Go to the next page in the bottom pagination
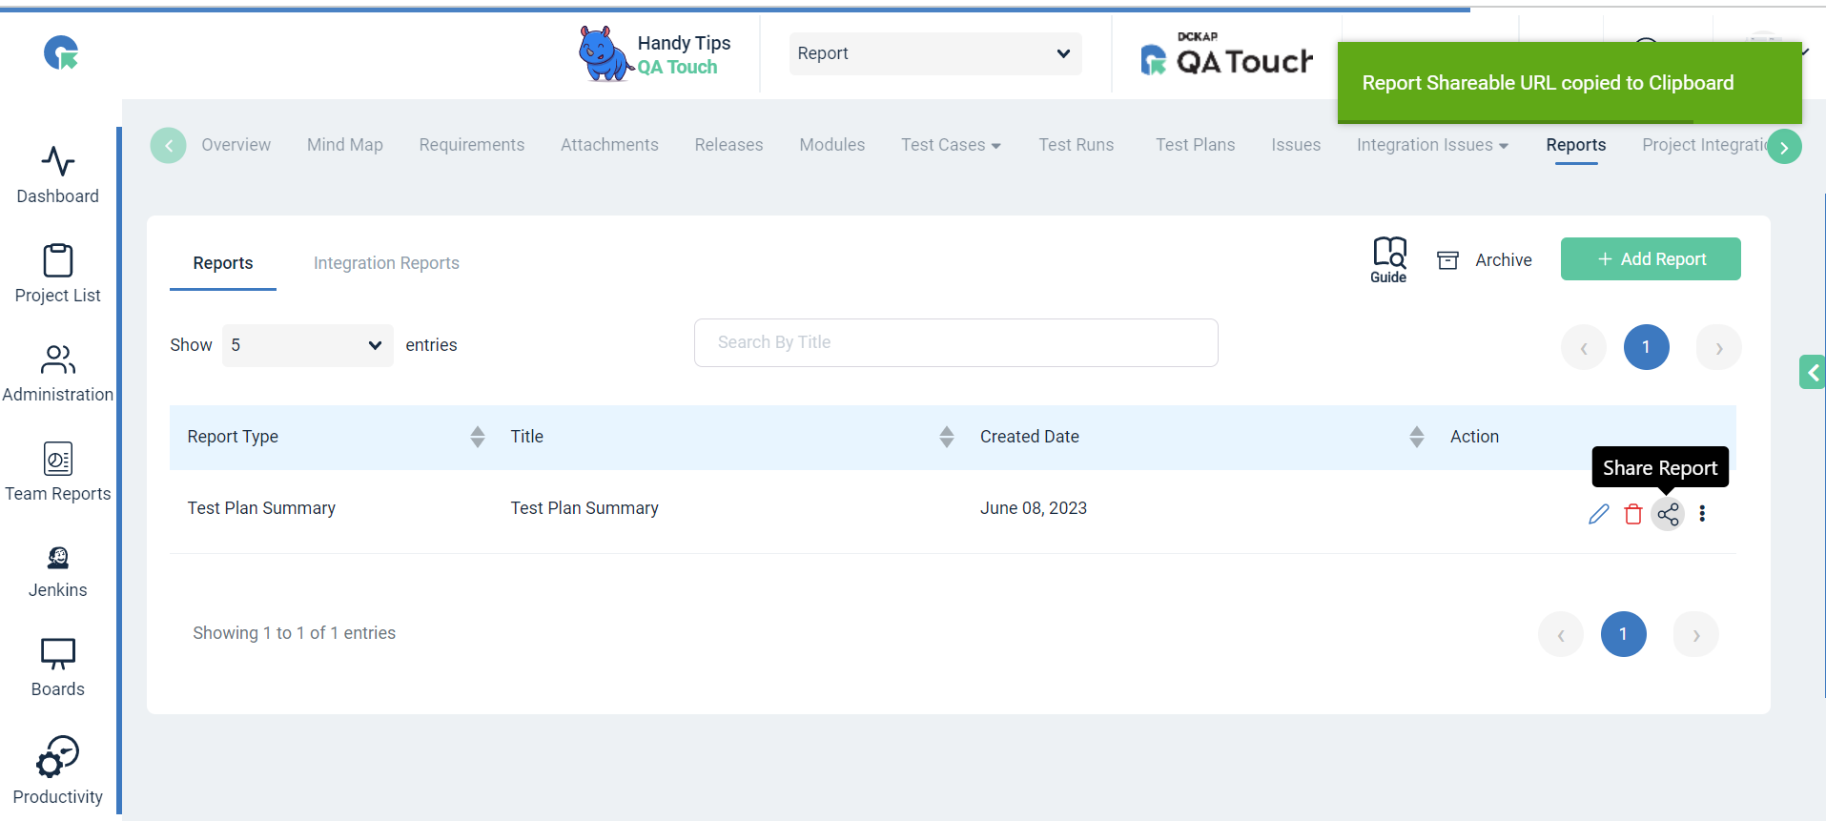 pyautogui.click(x=1696, y=634)
